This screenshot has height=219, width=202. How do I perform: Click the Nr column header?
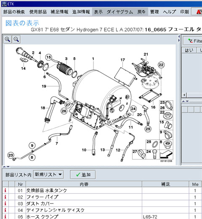21,184
